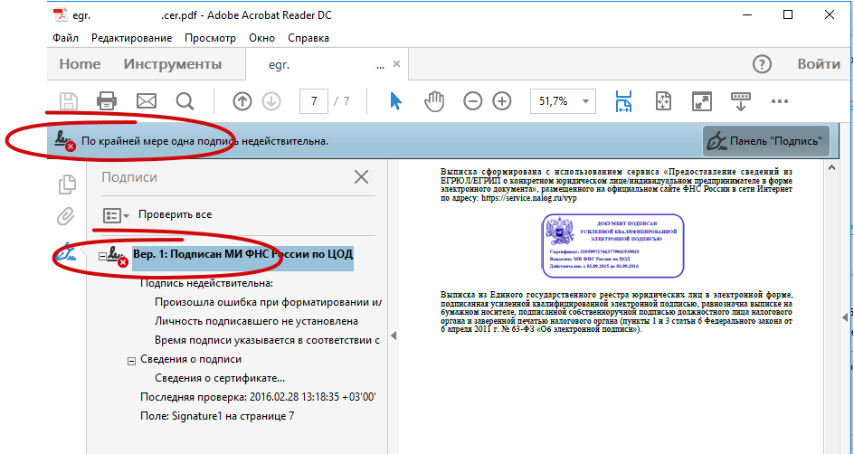The width and height of the screenshot is (854, 454).
Task: Open Attachments paperclip sidebar panel
Action: (66, 217)
